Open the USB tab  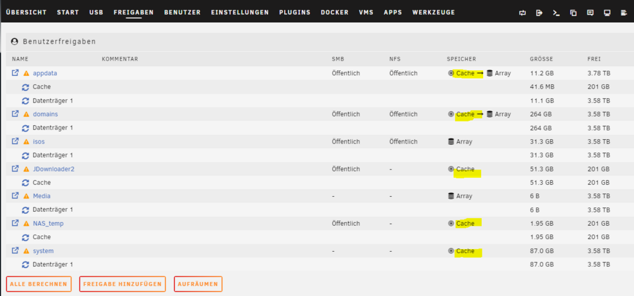point(96,13)
